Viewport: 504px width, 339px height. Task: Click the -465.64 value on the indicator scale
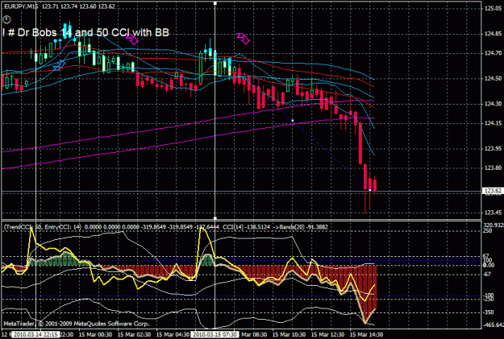click(x=494, y=325)
